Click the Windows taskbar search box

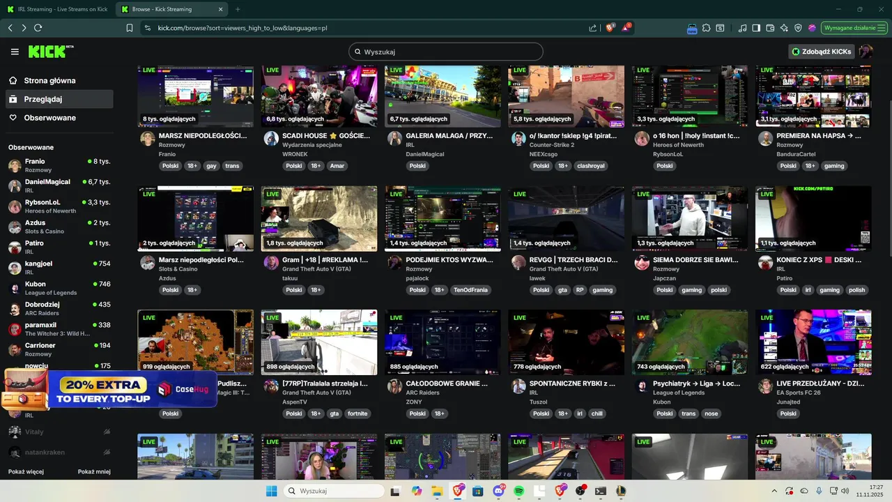[x=334, y=491]
